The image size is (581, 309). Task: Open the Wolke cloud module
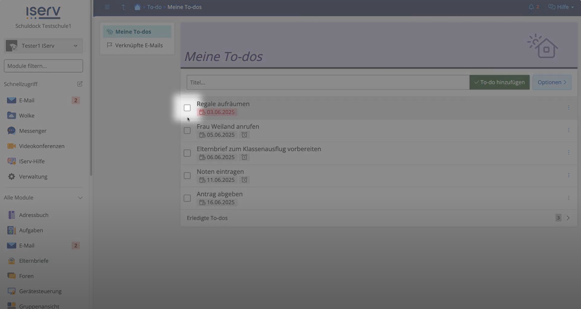point(27,115)
